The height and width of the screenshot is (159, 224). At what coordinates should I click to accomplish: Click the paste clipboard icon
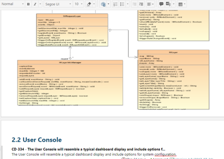103,4
